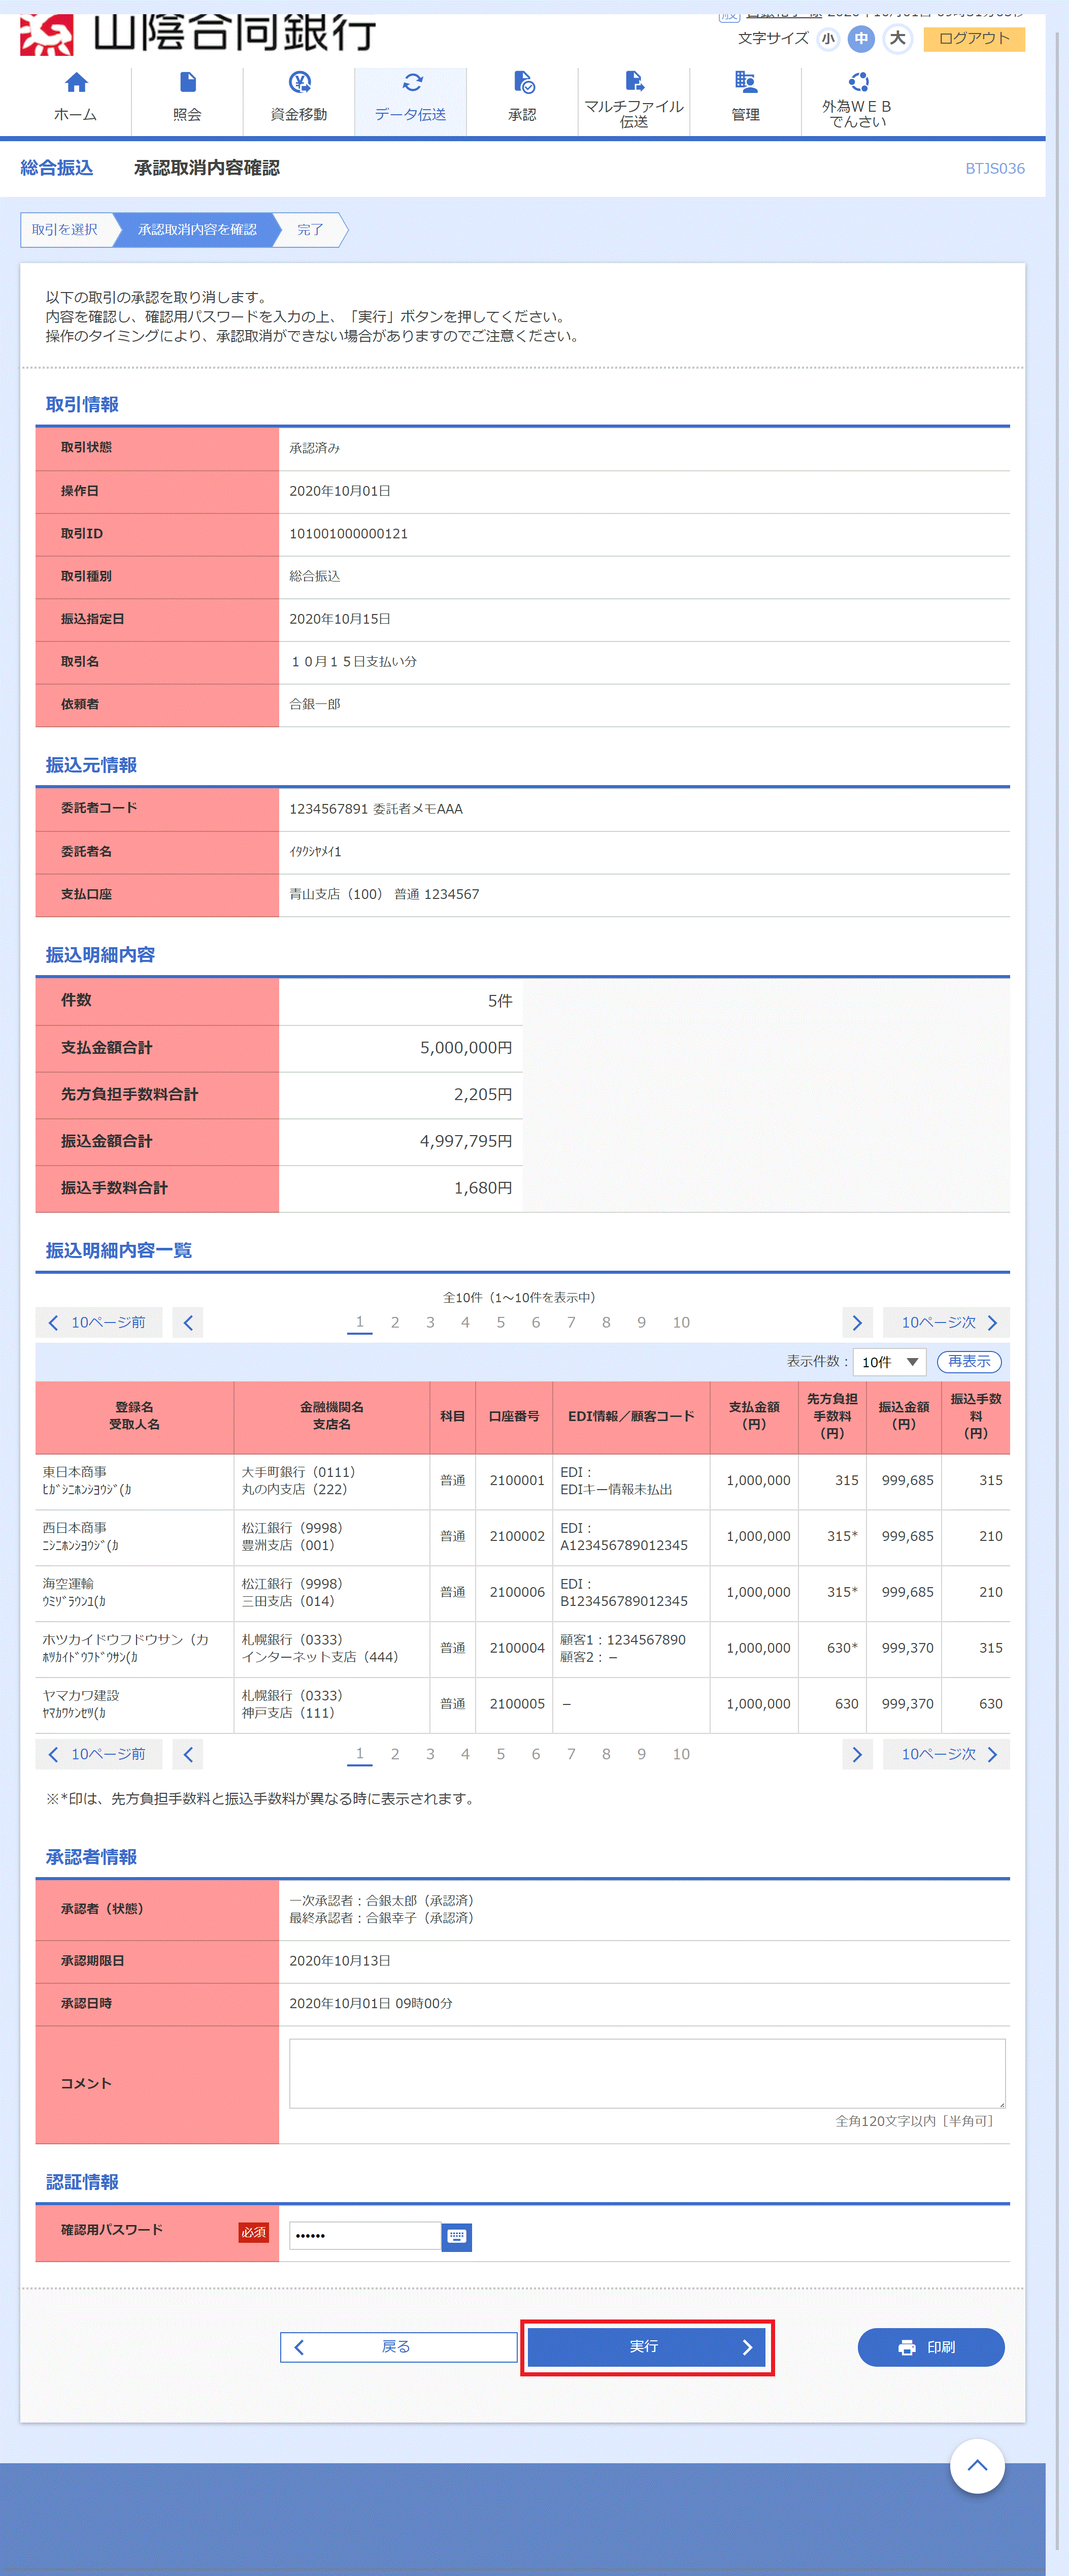The image size is (1069, 2576).
Task: Click the 実行 execute button
Action: pyautogui.click(x=646, y=2347)
